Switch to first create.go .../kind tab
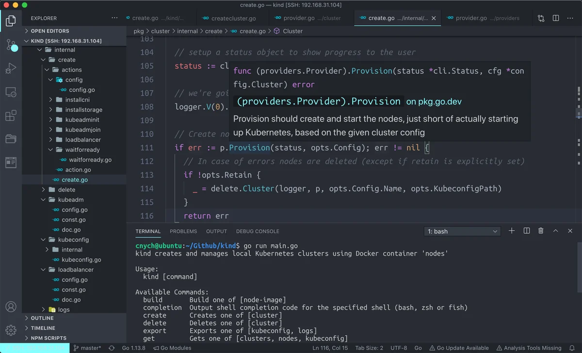Screen dimensions: 582x353 [x=162, y=18]
